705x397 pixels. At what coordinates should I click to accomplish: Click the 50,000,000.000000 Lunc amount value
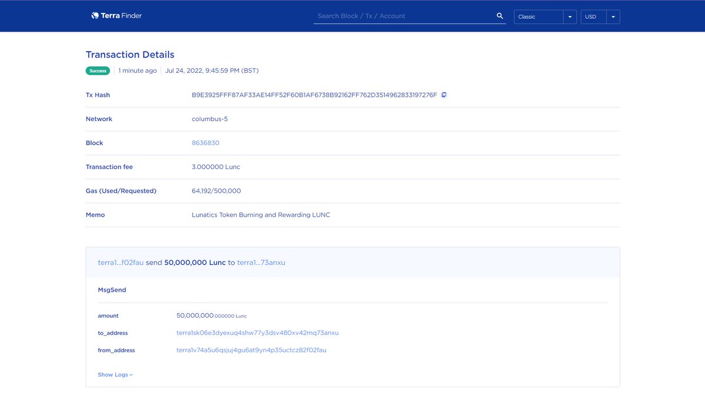click(x=211, y=315)
